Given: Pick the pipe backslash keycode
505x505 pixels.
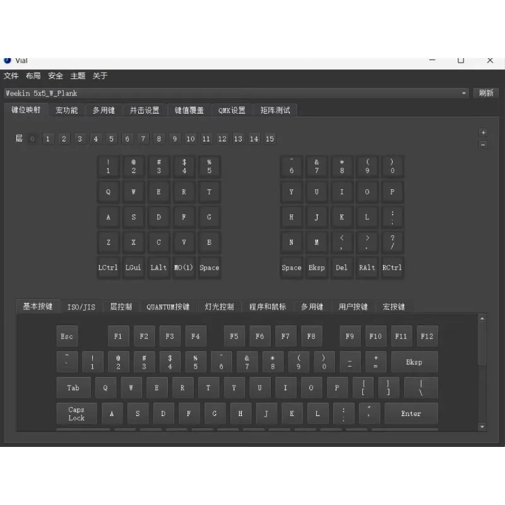Looking at the screenshot, I should pos(421,388).
